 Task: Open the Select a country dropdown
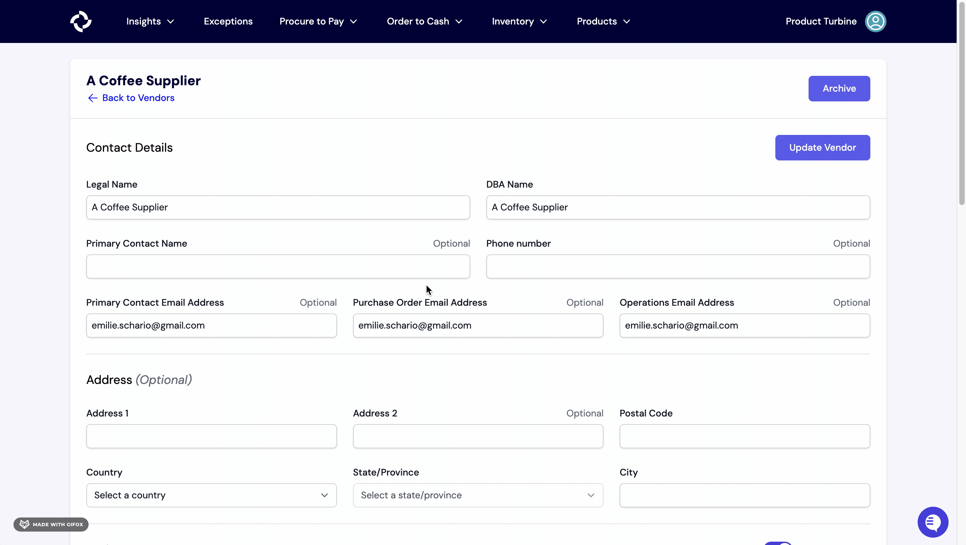[211, 495]
